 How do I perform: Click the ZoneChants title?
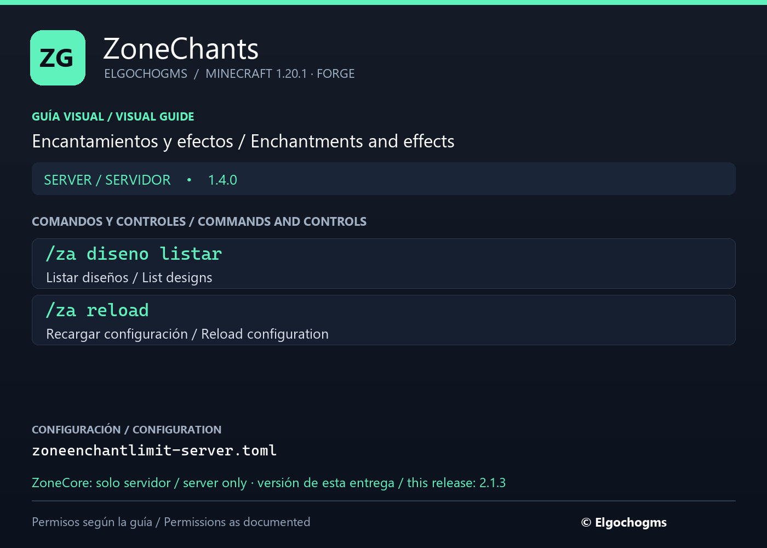(181, 49)
